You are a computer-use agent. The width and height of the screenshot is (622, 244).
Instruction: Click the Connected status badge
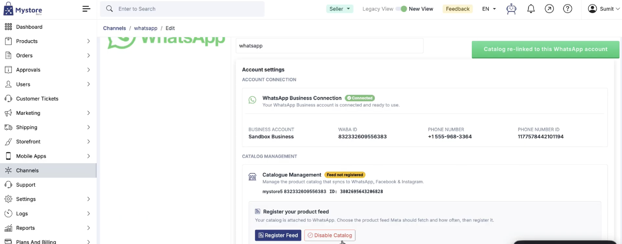pos(360,98)
